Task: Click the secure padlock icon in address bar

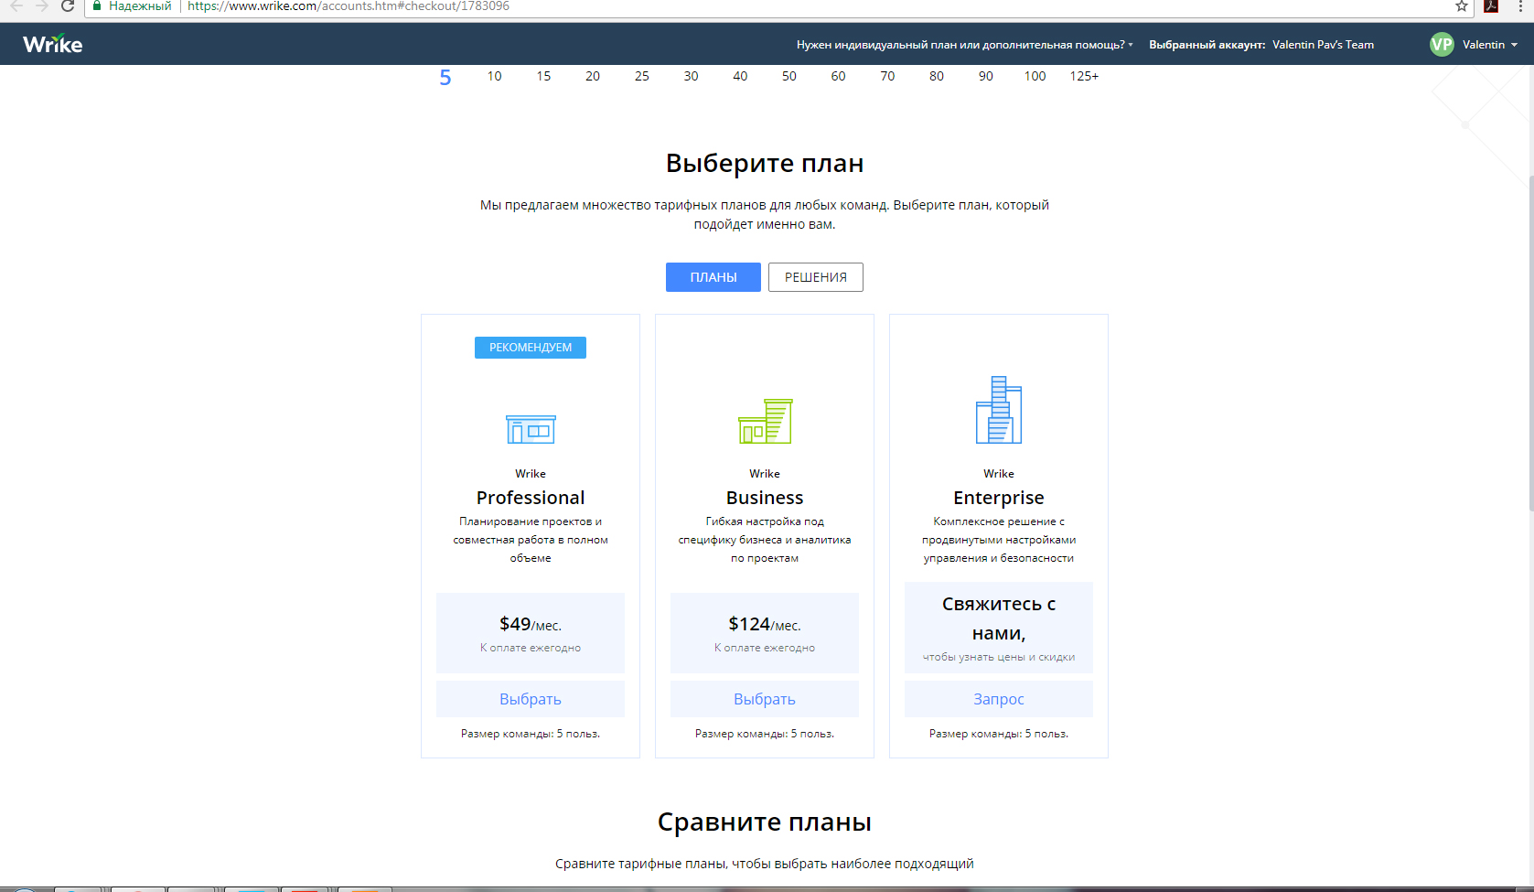Action: (x=97, y=6)
